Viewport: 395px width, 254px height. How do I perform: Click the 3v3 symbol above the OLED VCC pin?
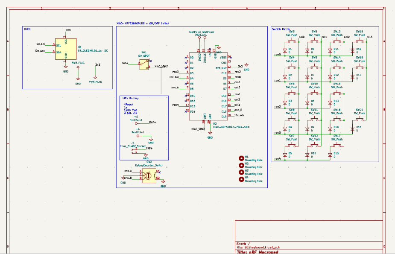pos(68,30)
